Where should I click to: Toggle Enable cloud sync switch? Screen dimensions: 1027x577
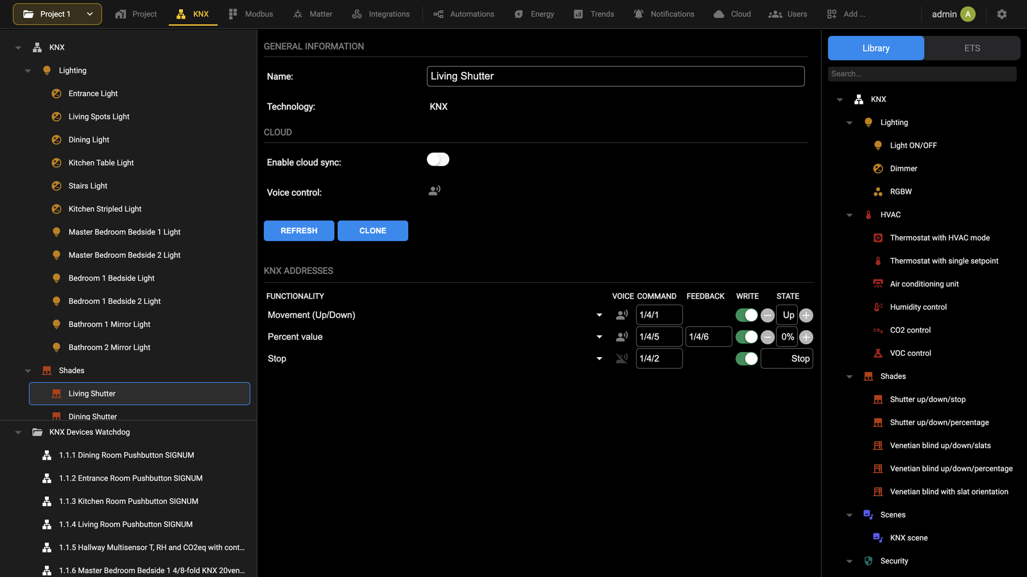point(438,160)
